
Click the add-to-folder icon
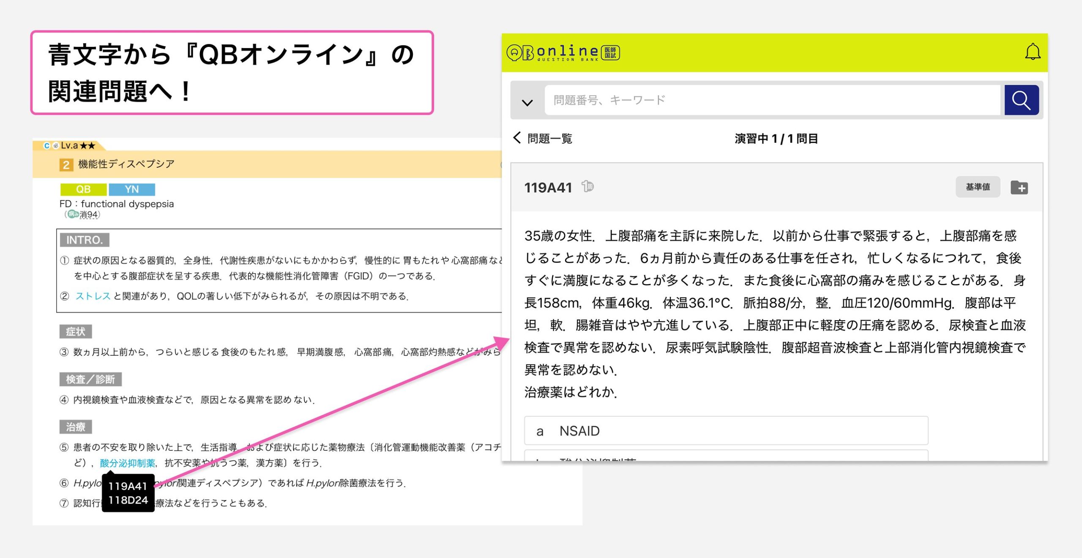point(1019,187)
